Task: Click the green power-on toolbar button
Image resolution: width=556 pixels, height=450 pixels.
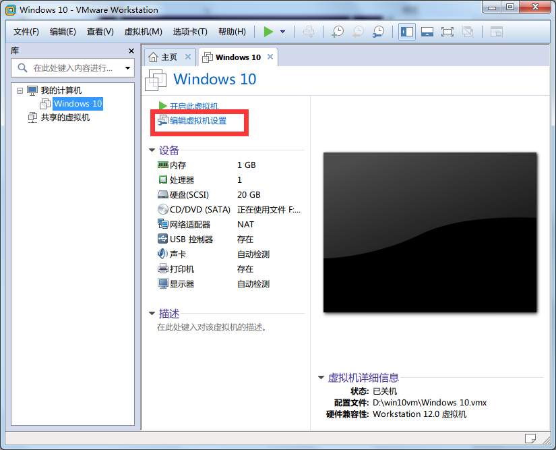Action: [x=268, y=32]
